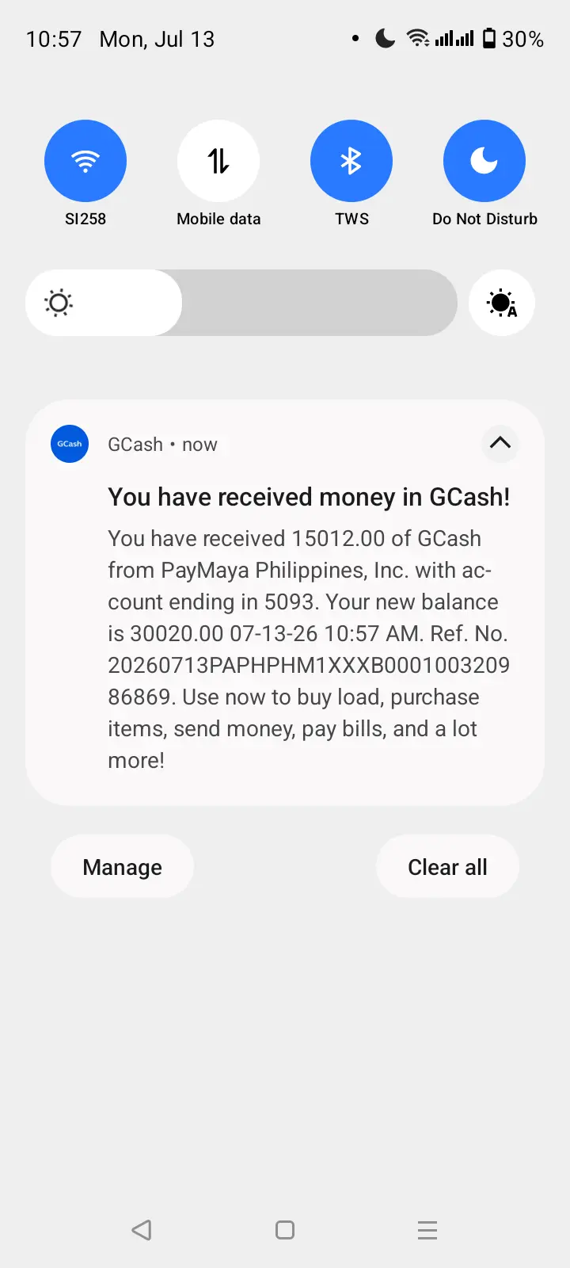Collapse the GCash notification with the chevron
This screenshot has width=570, height=1268.
(500, 443)
